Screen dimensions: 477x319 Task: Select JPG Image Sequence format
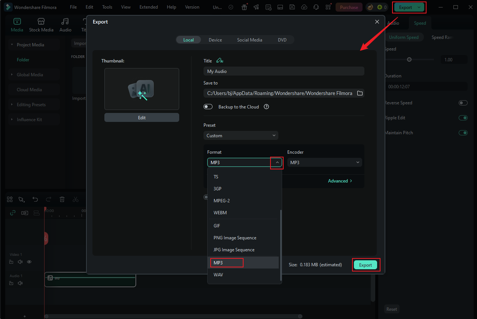[x=243, y=250]
